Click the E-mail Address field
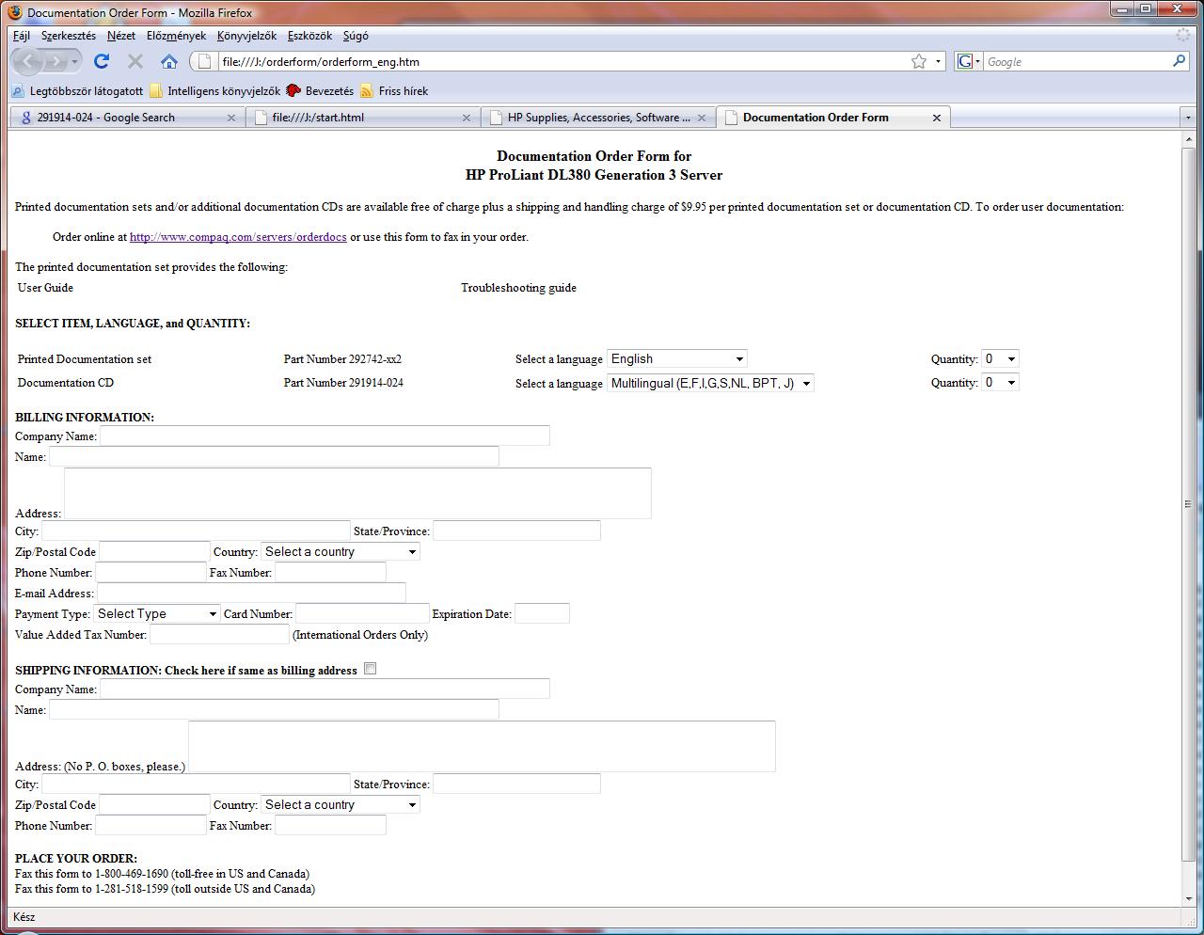Image resolution: width=1204 pixels, height=935 pixels. (251, 593)
